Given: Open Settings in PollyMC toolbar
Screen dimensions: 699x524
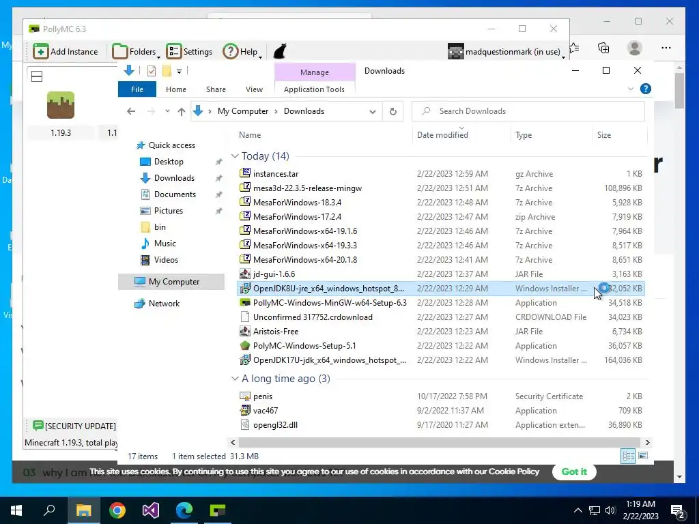Looking at the screenshot, I should [x=190, y=52].
